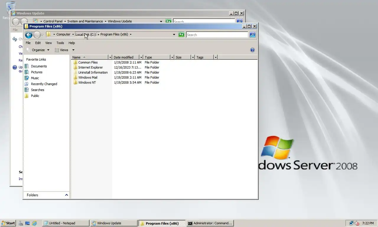The height and width of the screenshot is (227, 378).
Task: Click the Tags column header
Action: pyautogui.click(x=204, y=57)
